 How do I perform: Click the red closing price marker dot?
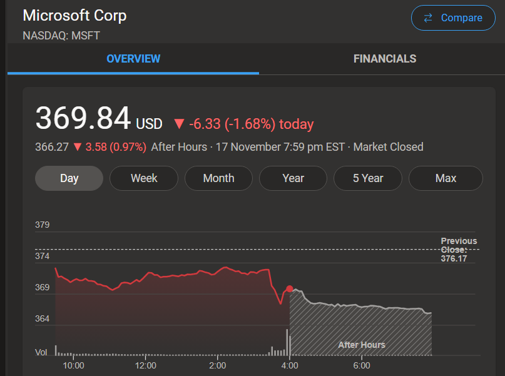(x=290, y=289)
